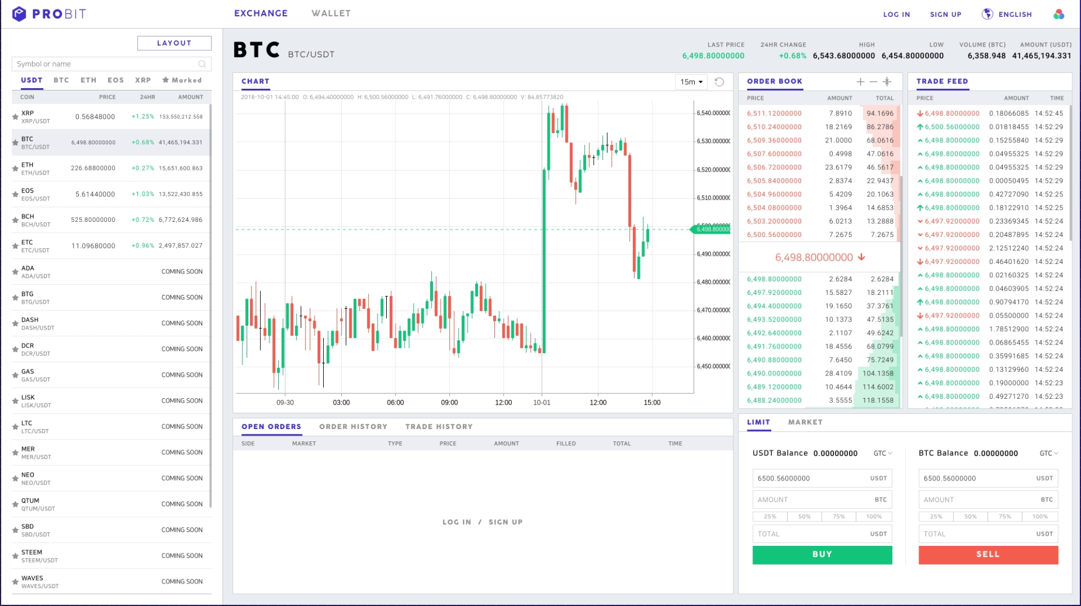Screen dimensions: 1081x606
Task: Click the buy Total USDT field
Action: click(x=822, y=534)
